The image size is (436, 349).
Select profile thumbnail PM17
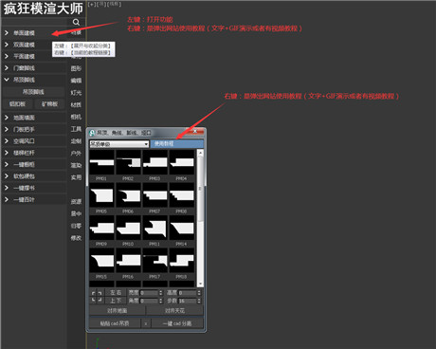154,261
